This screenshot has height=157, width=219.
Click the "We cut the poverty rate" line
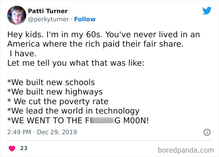58,101
